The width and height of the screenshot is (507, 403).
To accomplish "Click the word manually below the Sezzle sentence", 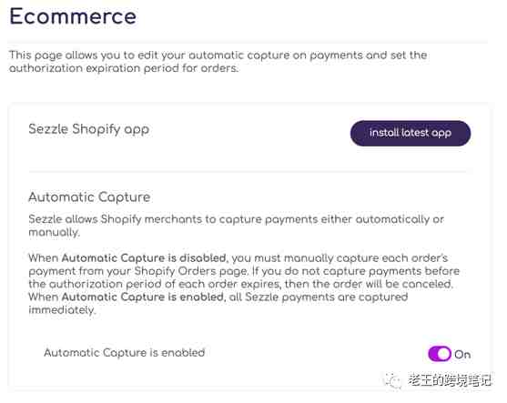I will (54, 232).
